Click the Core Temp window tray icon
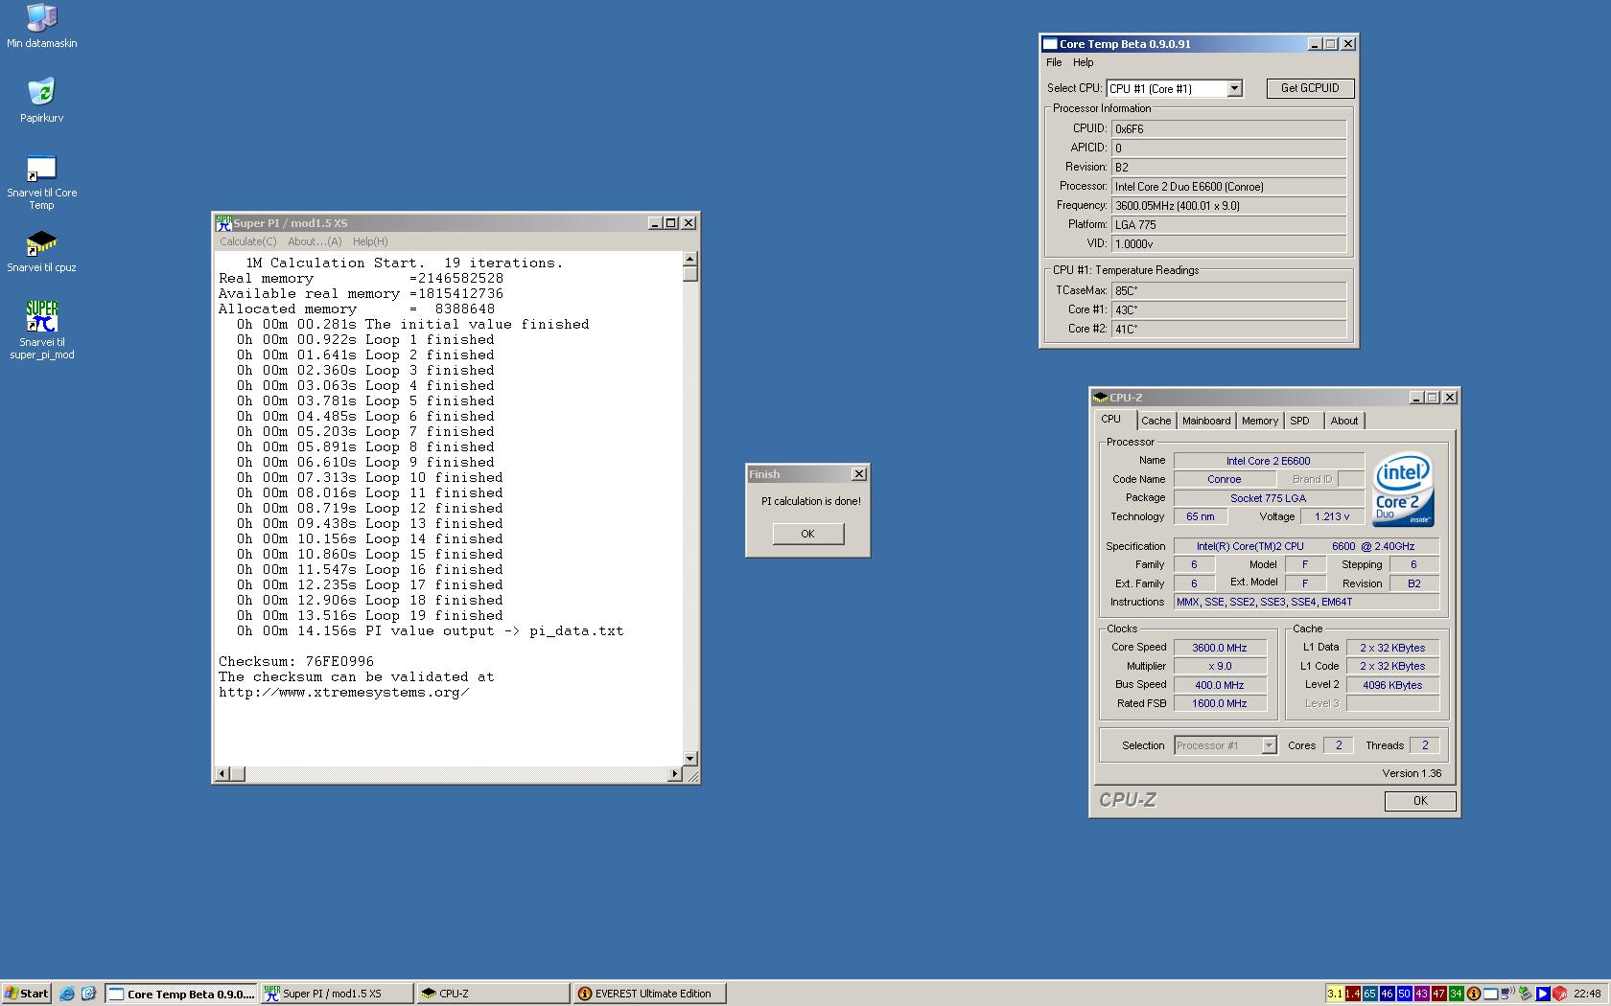The width and height of the screenshot is (1611, 1006). coord(1491,994)
